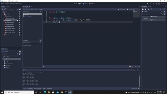Toggle distraction-free mode expand icon
This screenshot has width=167, height=94.
tap(139, 7)
